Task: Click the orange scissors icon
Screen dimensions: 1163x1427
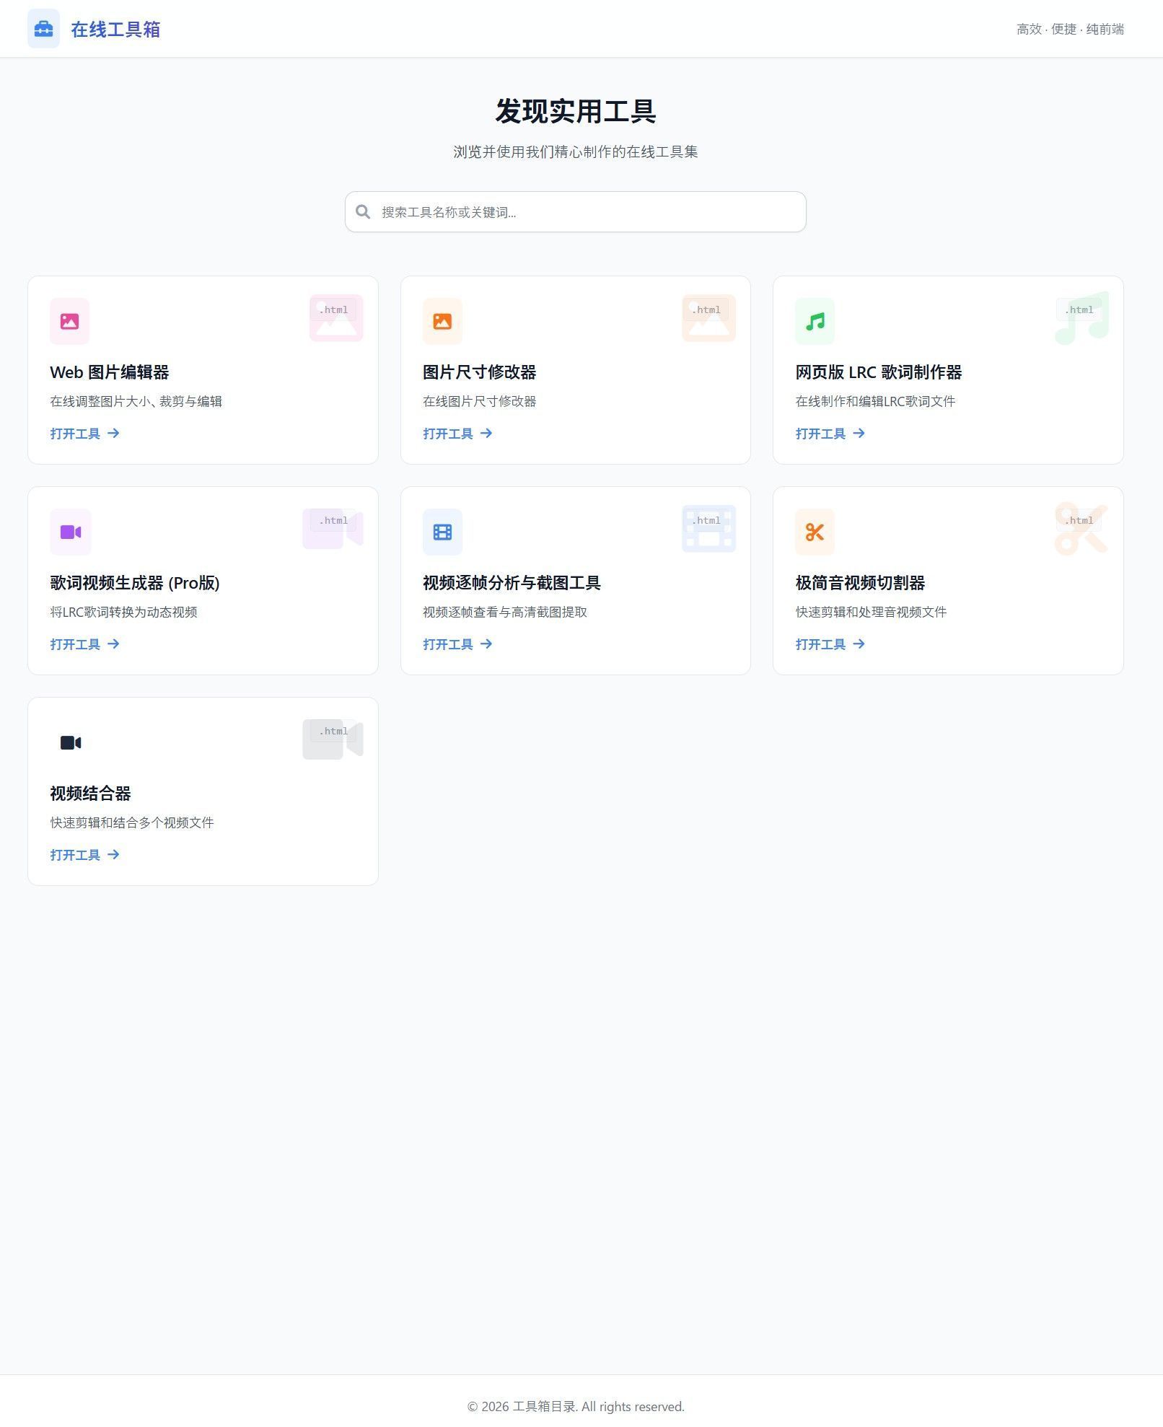Action: 815,532
